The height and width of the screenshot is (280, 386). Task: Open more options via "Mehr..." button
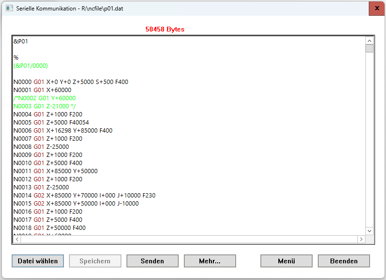tap(210, 261)
